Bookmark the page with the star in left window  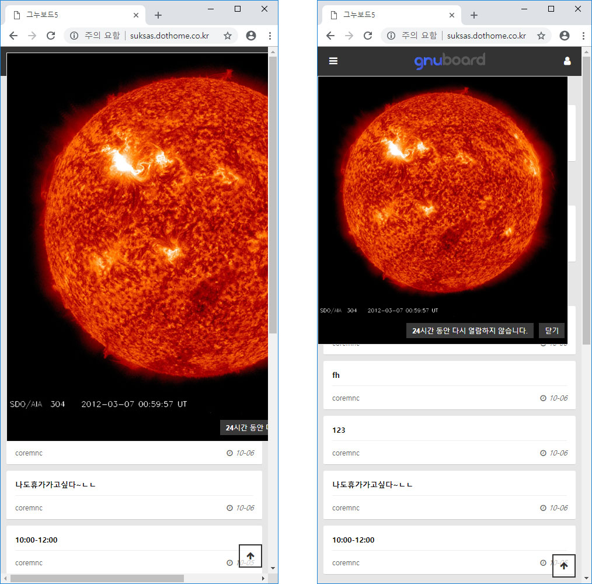point(228,36)
